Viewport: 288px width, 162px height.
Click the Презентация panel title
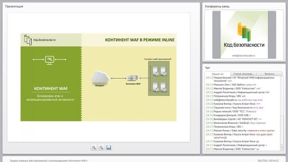tap(14, 6)
